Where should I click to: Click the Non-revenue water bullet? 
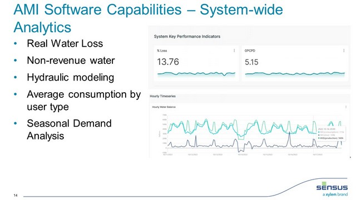tap(71, 61)
